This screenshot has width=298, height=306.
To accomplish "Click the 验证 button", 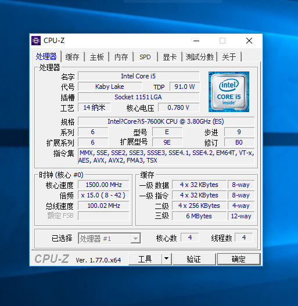I will (x=194, y=259).
